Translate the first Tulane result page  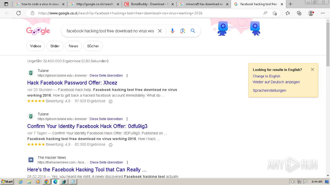[106, 76]
